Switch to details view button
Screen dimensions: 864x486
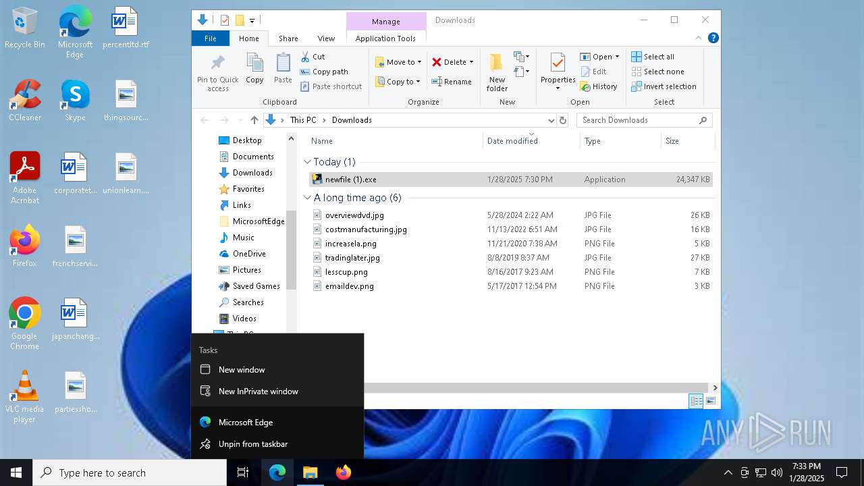click(696, 401)
